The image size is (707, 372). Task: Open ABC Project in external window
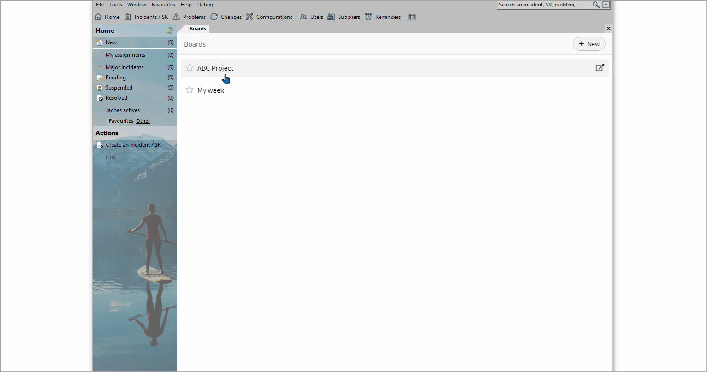[600, 68]
